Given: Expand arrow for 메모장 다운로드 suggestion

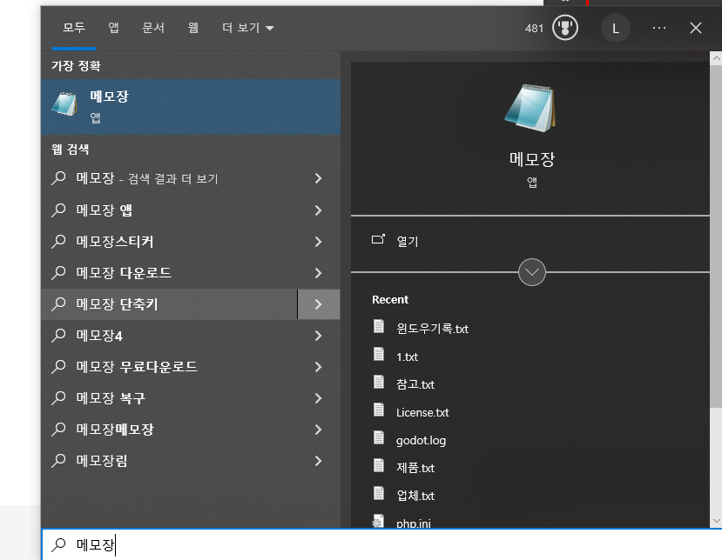Looking at the screenshot, I should [x=318, y=273].
